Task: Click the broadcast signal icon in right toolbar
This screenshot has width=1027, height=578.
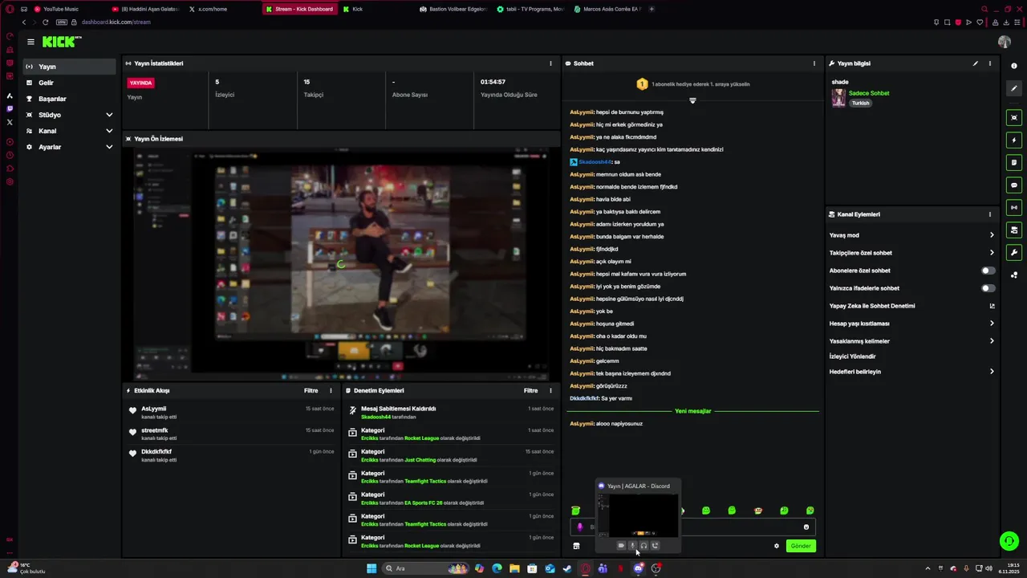Action: [1014, 207]
